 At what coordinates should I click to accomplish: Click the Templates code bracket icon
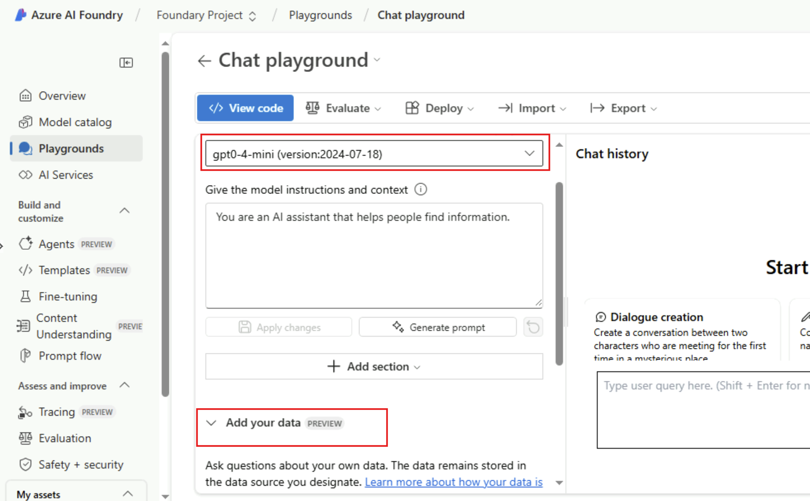(25, 270)
